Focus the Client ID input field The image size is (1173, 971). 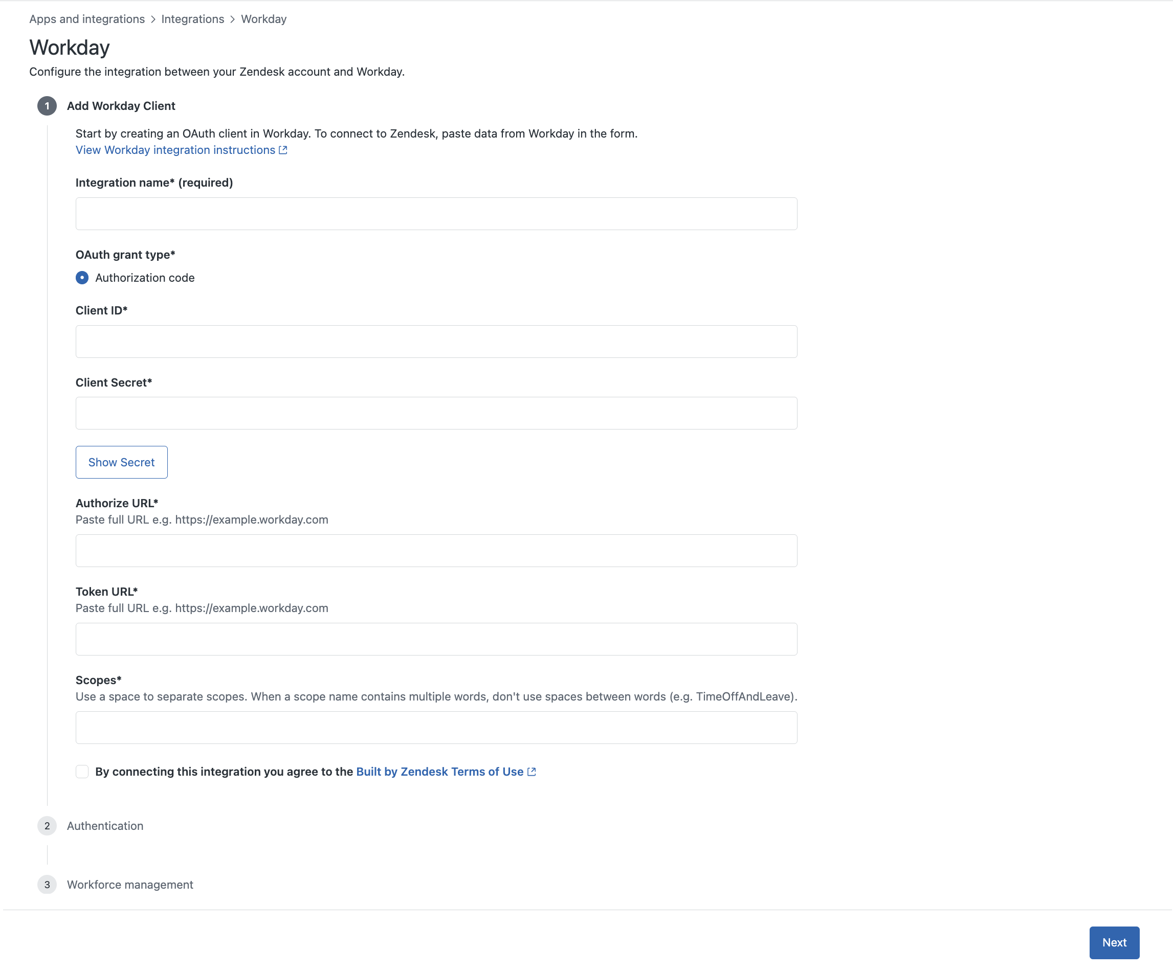(x=436, y=342)
